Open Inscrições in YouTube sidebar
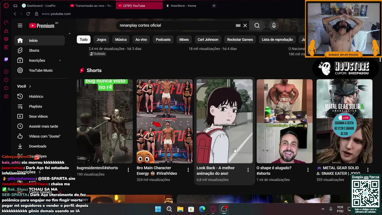This screenshot has width=382, height=215. point(39,60)
